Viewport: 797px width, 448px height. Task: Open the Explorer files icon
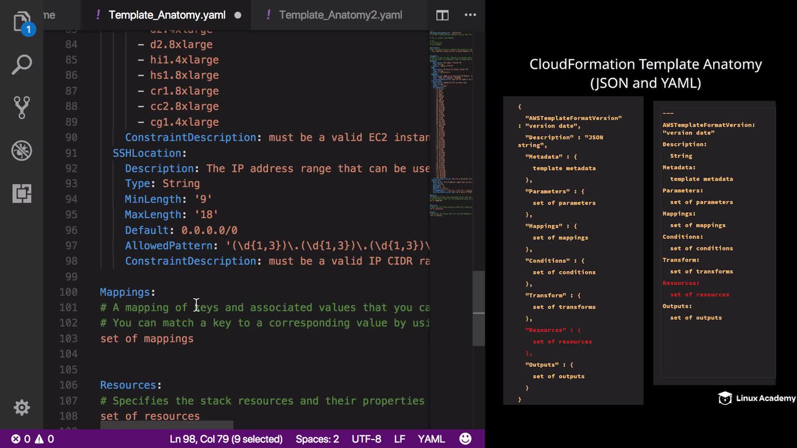pyautogui.click(x=22, y=22)
